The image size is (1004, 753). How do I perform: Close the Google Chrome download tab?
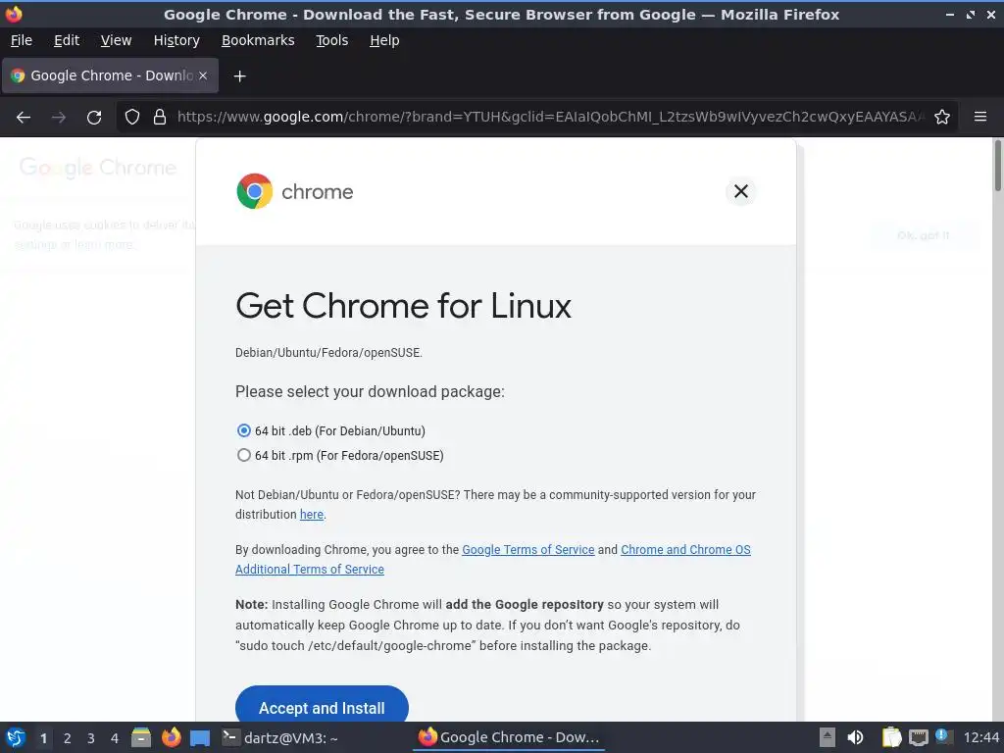click(x=203, y=75)
